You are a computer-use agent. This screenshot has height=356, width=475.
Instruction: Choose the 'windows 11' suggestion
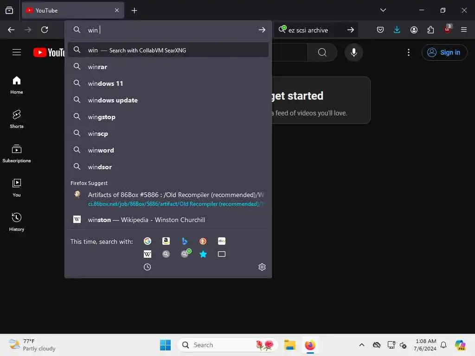168,83
